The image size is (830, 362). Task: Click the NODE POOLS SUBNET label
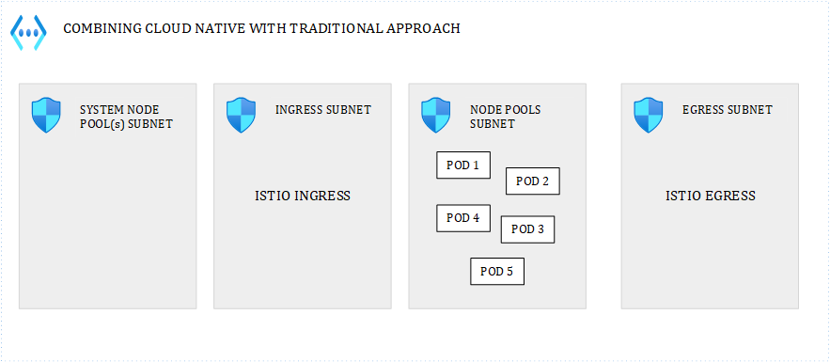click(506, 117)
